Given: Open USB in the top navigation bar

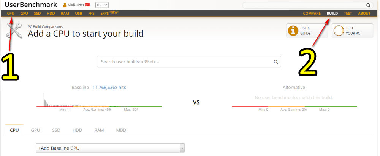Looking at the screenshot, I should click(x=79, y=14).
